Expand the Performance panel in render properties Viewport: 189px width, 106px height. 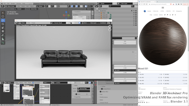coord(104,97)
